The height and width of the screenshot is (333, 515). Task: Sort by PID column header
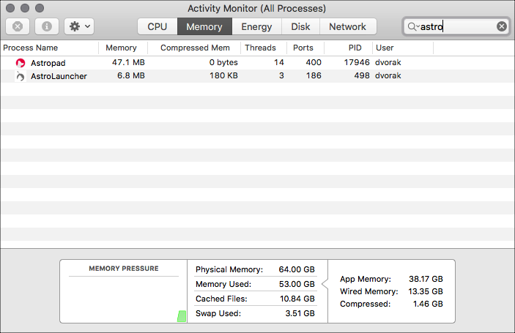click(x=348, y=48)
